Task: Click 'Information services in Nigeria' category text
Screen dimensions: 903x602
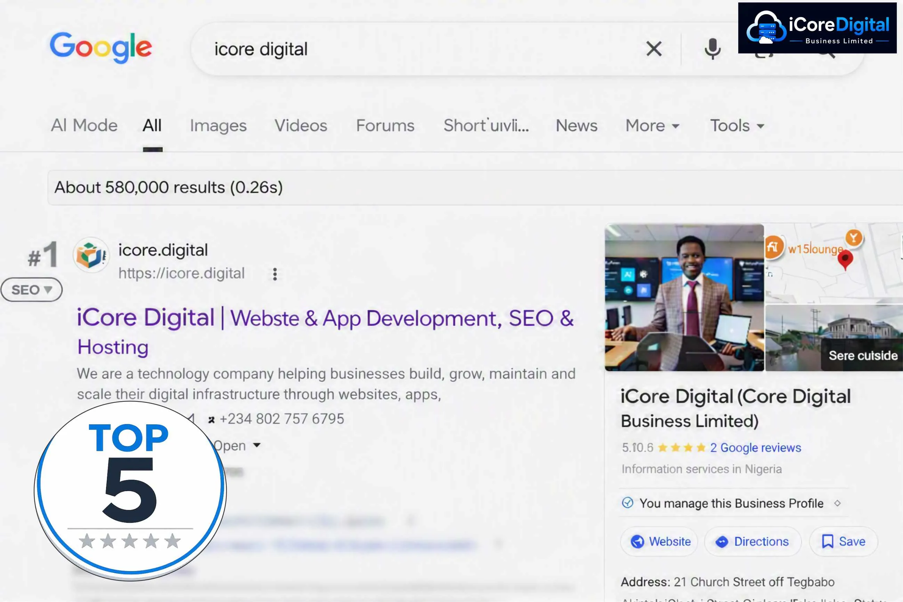Action: [x=702, y=469]
